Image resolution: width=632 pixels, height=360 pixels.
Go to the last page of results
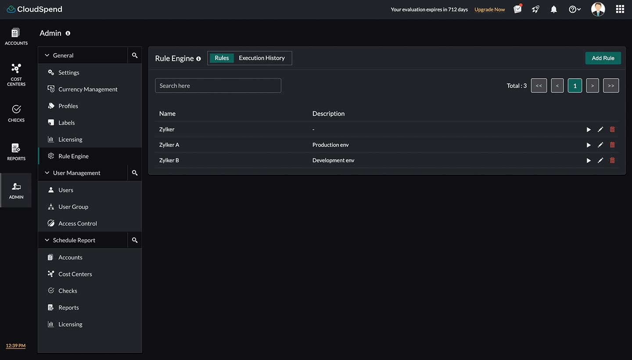pos(610,86)
